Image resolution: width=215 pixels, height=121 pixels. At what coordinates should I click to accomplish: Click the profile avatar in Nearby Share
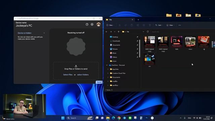tap(98, 25)
